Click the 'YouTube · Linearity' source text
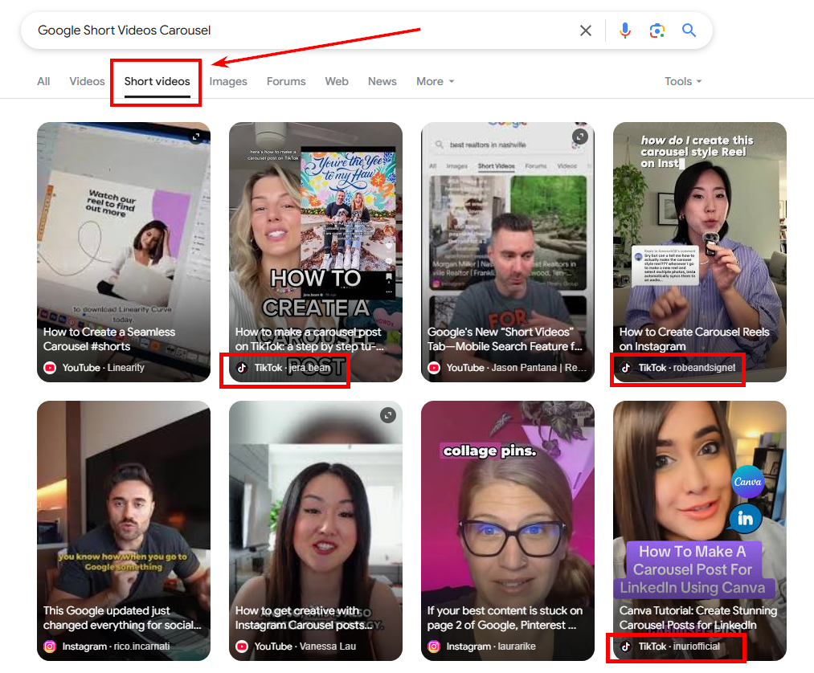This screenshot has width=814, height=673. (x=104, y=368)
